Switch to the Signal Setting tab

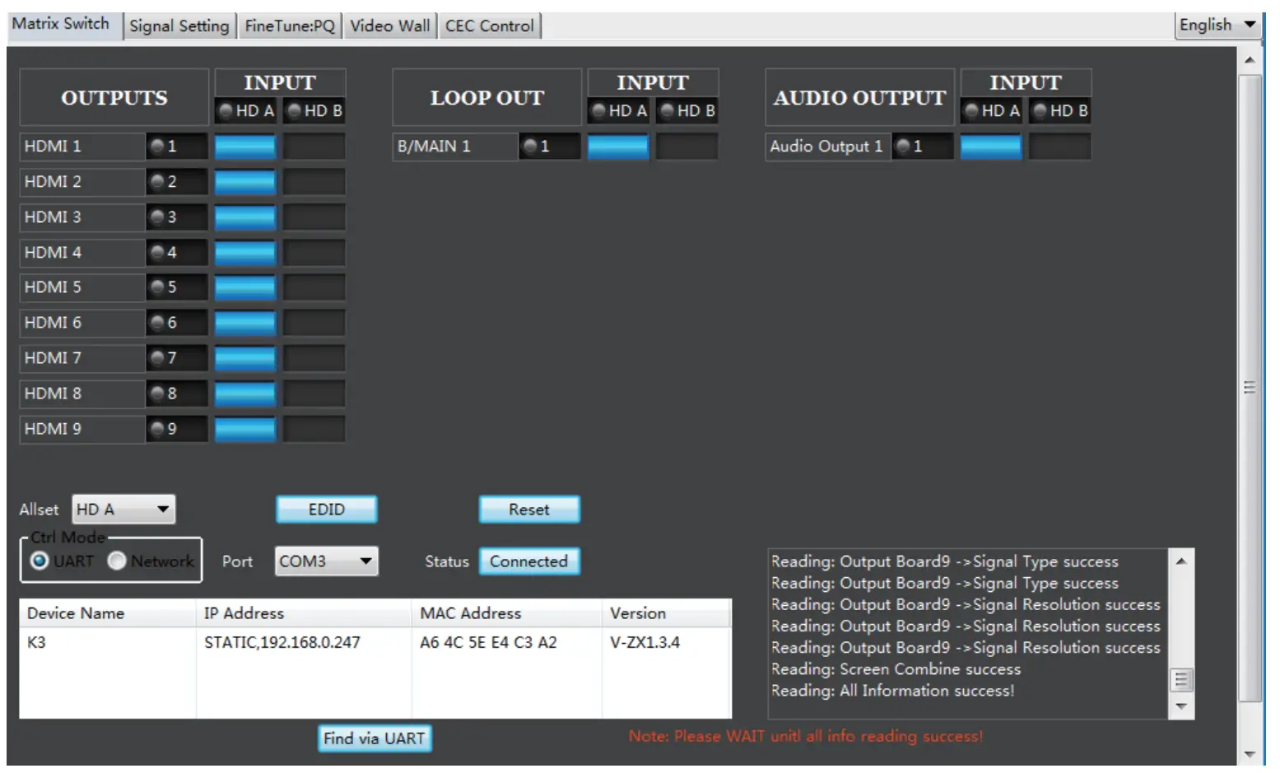pyautogui.click(x=179, y=25)
